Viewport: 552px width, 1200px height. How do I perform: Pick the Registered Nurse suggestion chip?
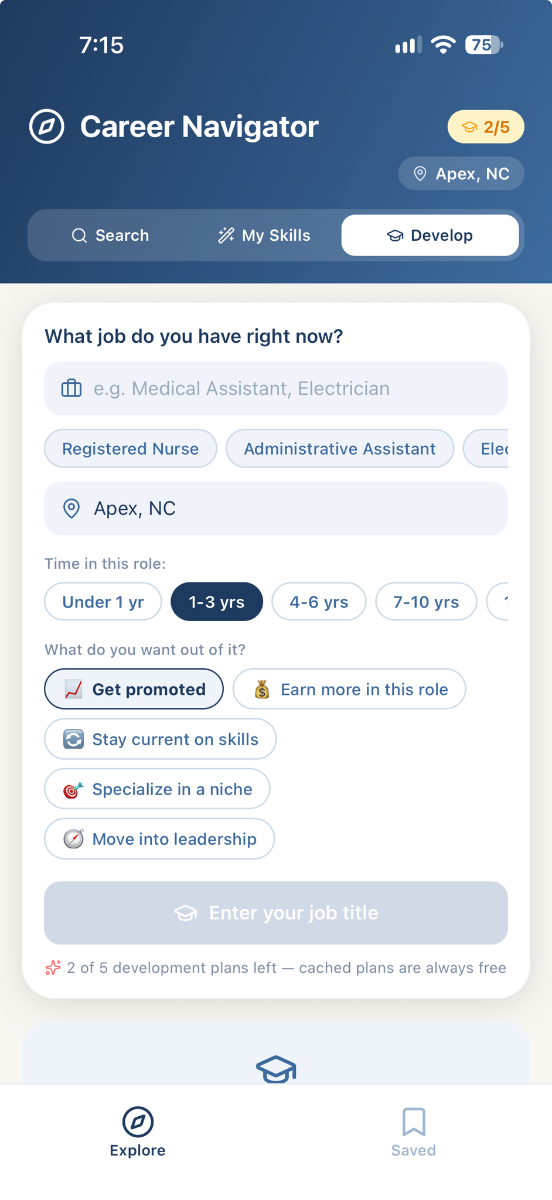pos(131,449)
